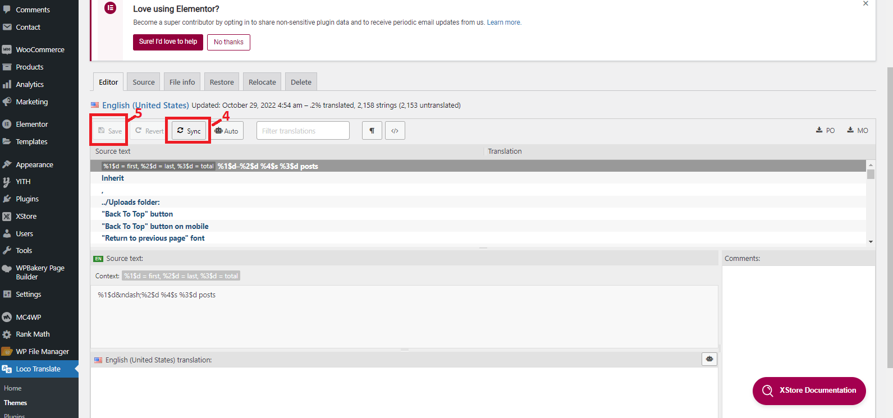Image resolution: width=893 pixels, height=418 pixels.
Task: Click the Revert button
Action: pos(149,131)
